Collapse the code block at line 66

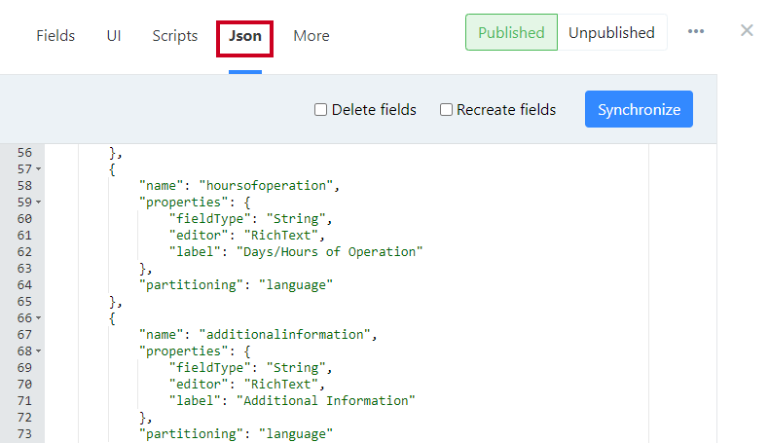38,318
